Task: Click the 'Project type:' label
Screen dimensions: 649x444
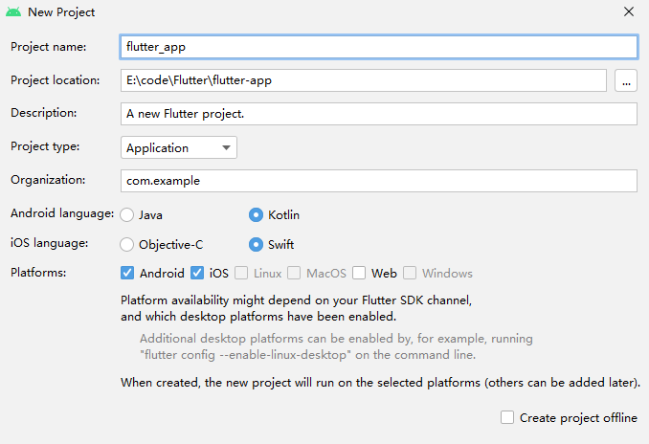Action: pos(45,146)
